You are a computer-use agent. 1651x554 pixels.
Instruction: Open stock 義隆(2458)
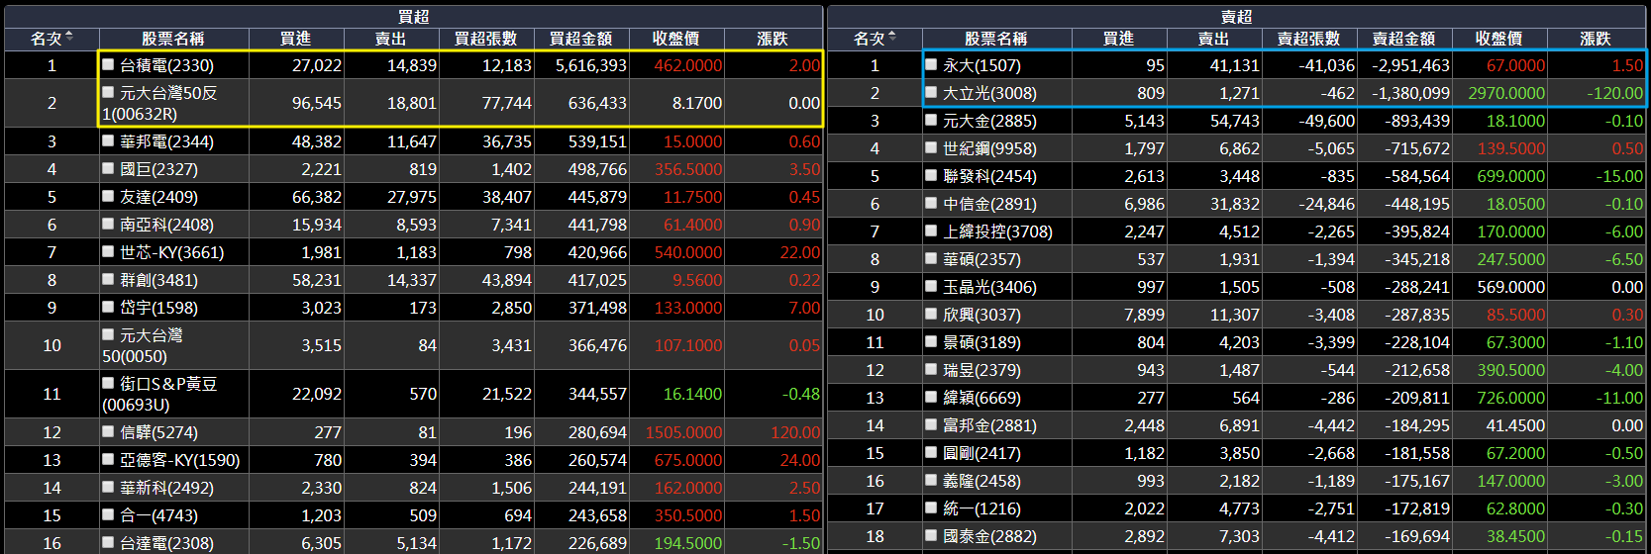tap(981, 481)
